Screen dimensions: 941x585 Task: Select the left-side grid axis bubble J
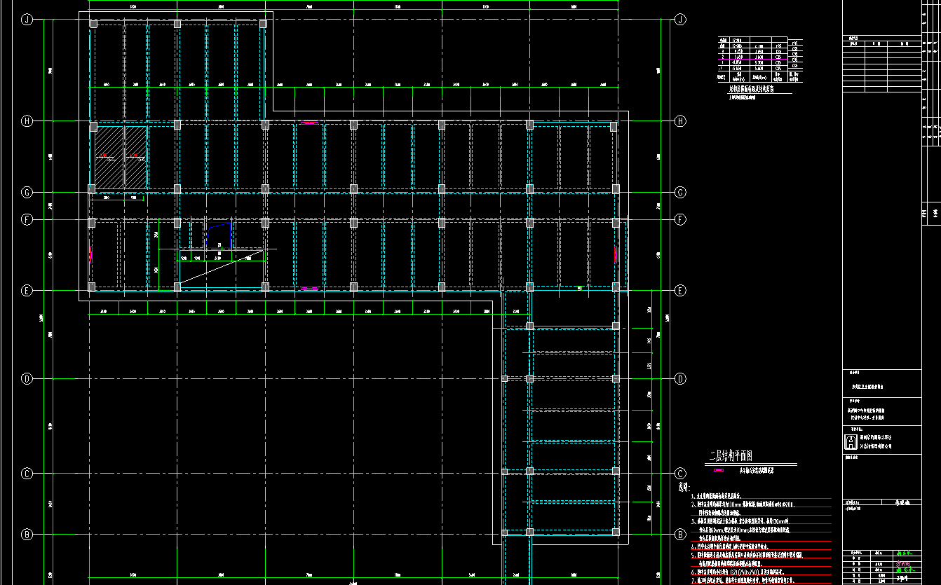tap(27, 20)
